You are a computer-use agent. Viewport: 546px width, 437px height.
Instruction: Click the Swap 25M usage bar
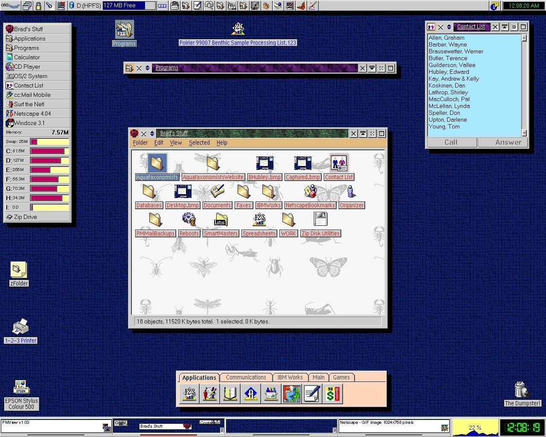click(49, 142)
